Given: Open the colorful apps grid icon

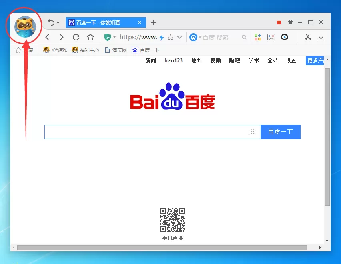Looking at the screenshot, I should pyautogui.click(x=258, y=37).
